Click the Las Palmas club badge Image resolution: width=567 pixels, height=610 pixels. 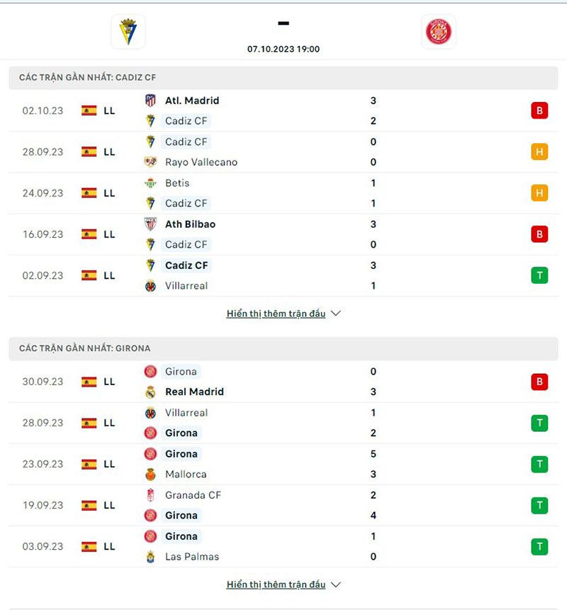click(x=151, y=557)
